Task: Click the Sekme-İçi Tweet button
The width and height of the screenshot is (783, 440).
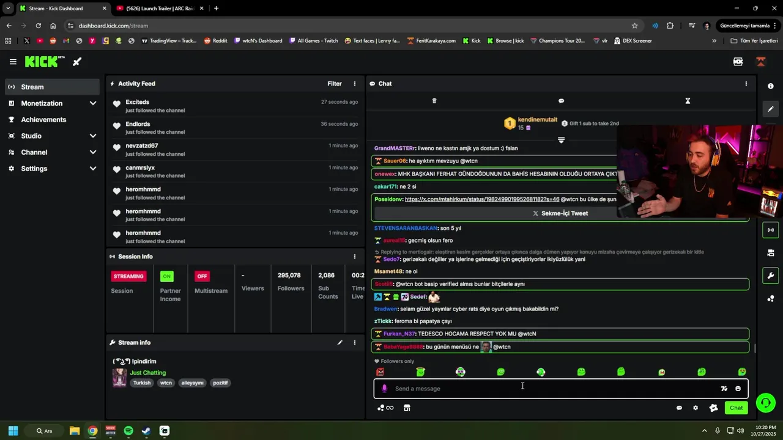Action: tap(560, 213)
